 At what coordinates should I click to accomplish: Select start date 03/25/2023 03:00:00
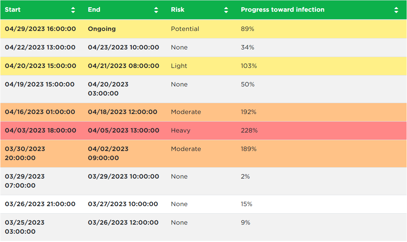click(x=25, y=227)
